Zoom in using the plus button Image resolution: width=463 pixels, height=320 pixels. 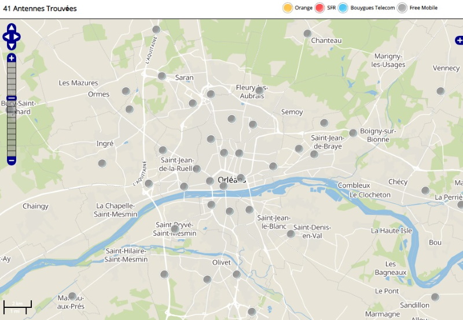[12, 58]
